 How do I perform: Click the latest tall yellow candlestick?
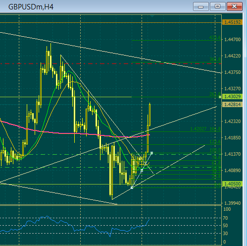[x=149, y=115]
